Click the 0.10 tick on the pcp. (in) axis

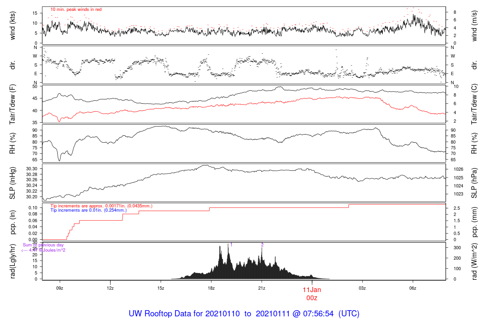coord(33,208)
